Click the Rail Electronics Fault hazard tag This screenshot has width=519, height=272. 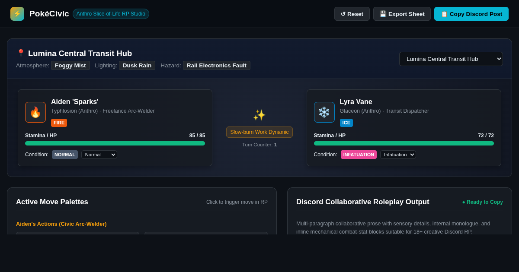point(217,66)
